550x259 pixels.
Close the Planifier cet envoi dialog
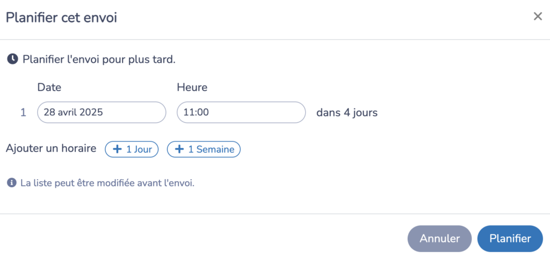click(x=538, y=16)
